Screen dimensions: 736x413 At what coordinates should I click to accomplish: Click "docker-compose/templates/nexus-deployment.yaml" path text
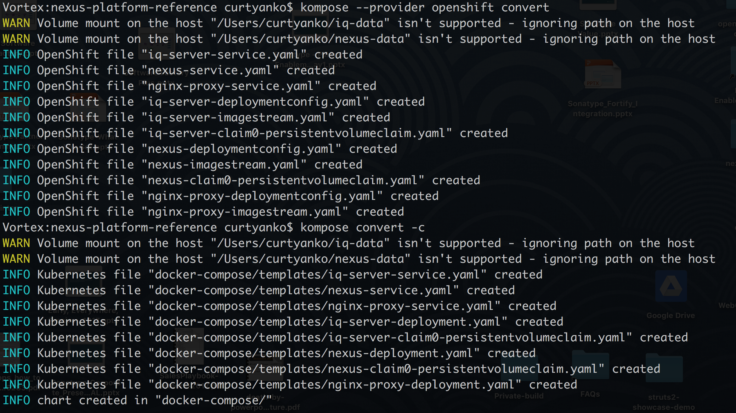click(314, 353)
